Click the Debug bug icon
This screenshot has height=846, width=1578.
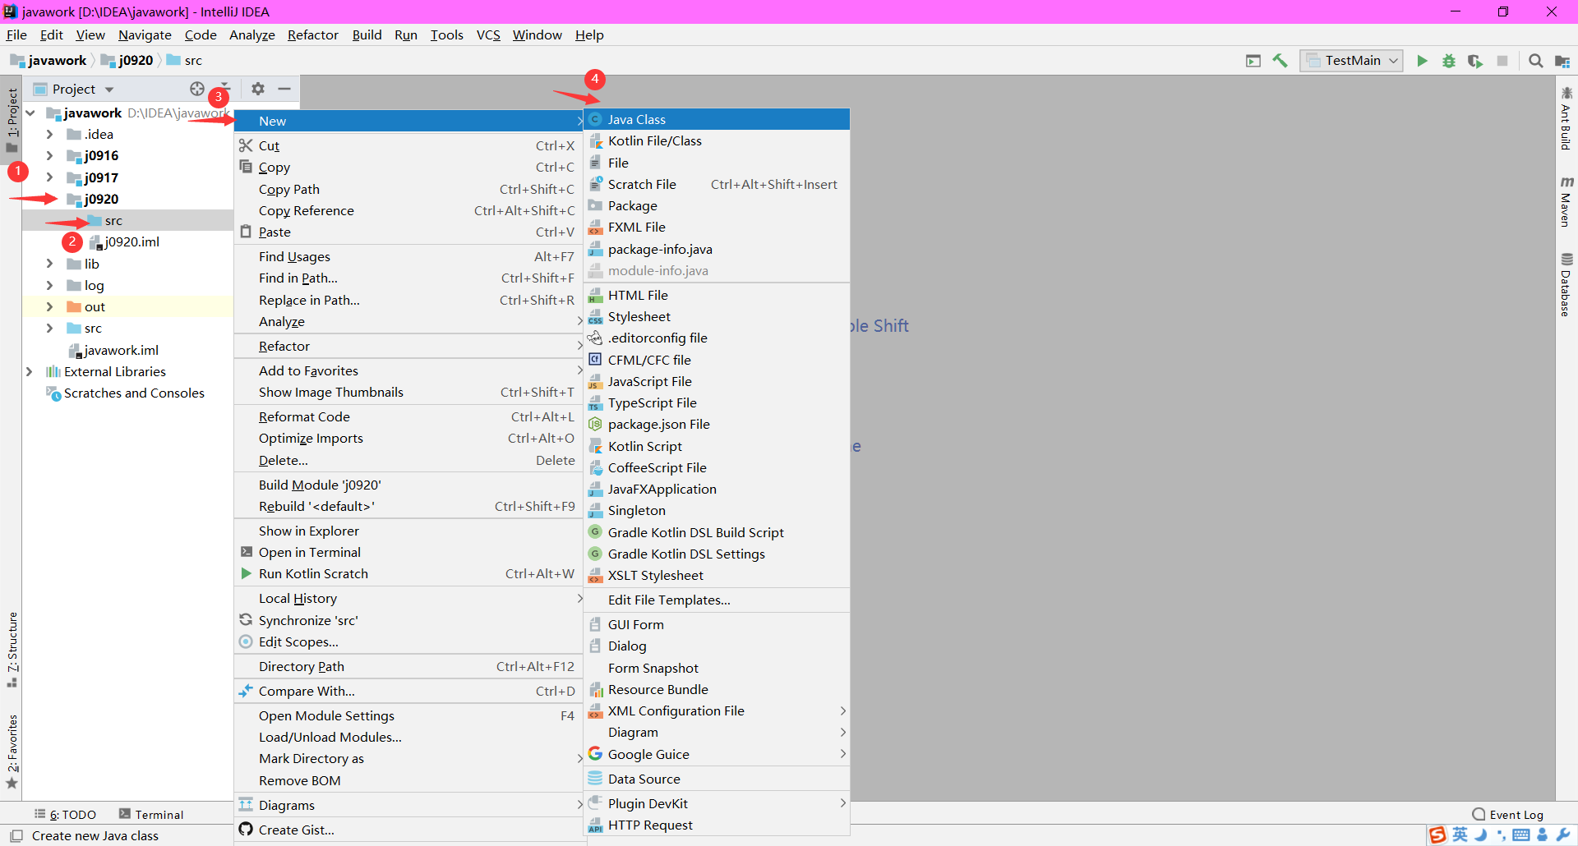click(1449, 61)
